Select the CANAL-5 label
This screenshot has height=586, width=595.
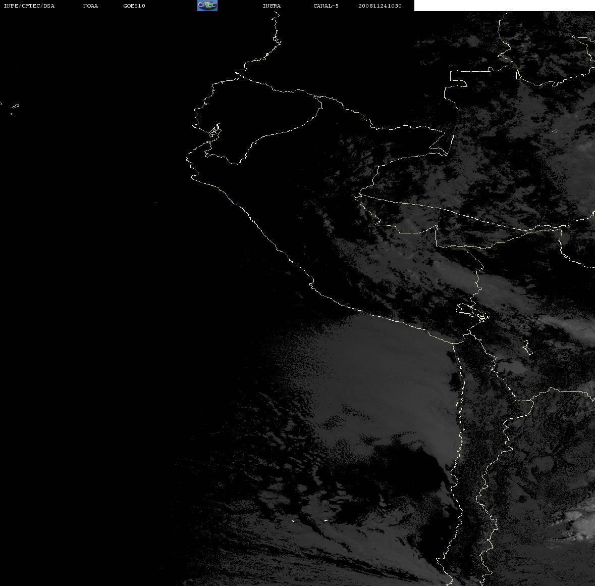coord(326,6)
